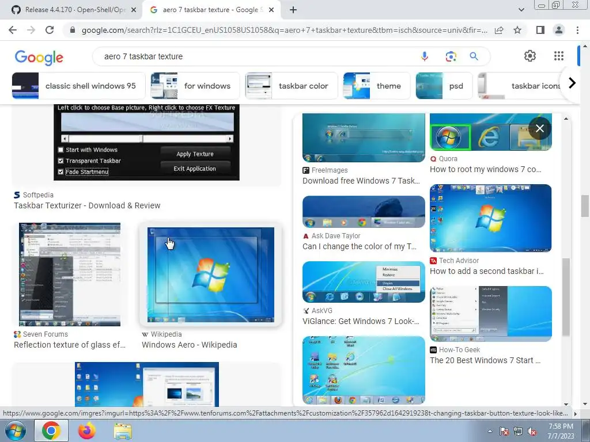Filter by the taskbar color chip
Viewport: 590px width, 442px height.
coord(291,86)
